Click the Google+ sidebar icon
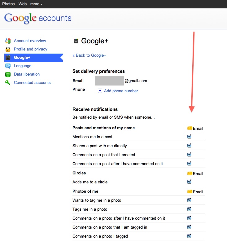 (x=8, y=58)
